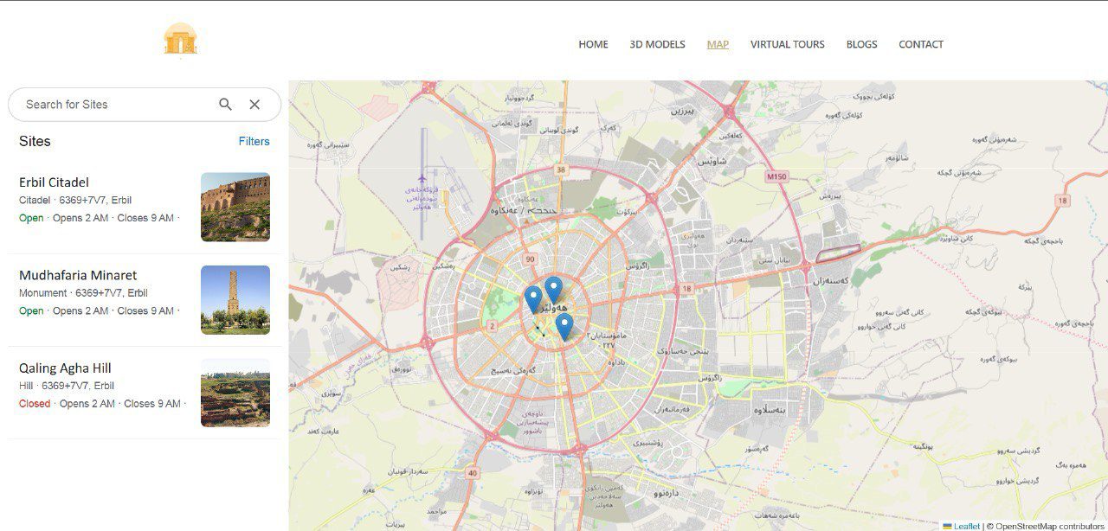
Task: Click the Erbil Citadel photo thumbnail
Action: click(235, 207)
